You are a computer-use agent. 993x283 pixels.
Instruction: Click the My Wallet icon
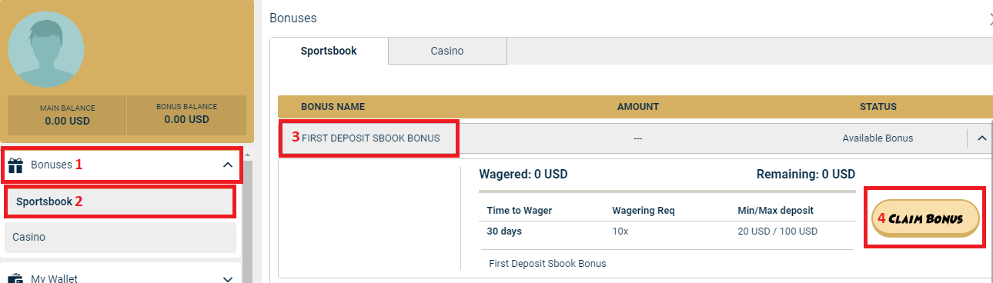click(x=15, y=278)
